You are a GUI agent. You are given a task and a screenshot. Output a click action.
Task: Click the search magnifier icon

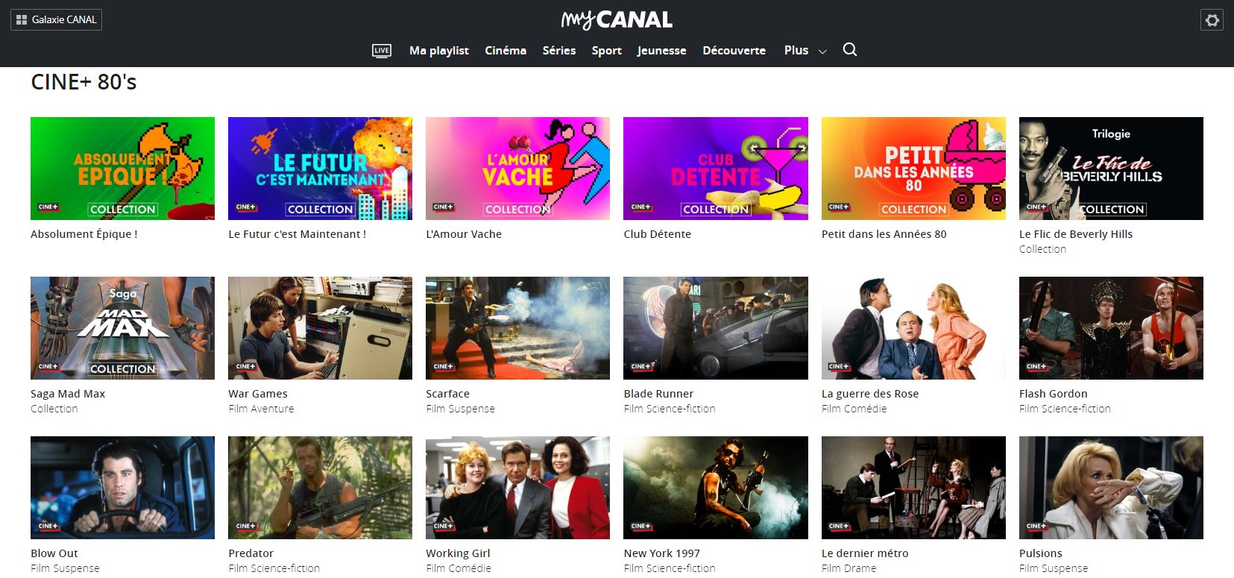tap(849, 50)
